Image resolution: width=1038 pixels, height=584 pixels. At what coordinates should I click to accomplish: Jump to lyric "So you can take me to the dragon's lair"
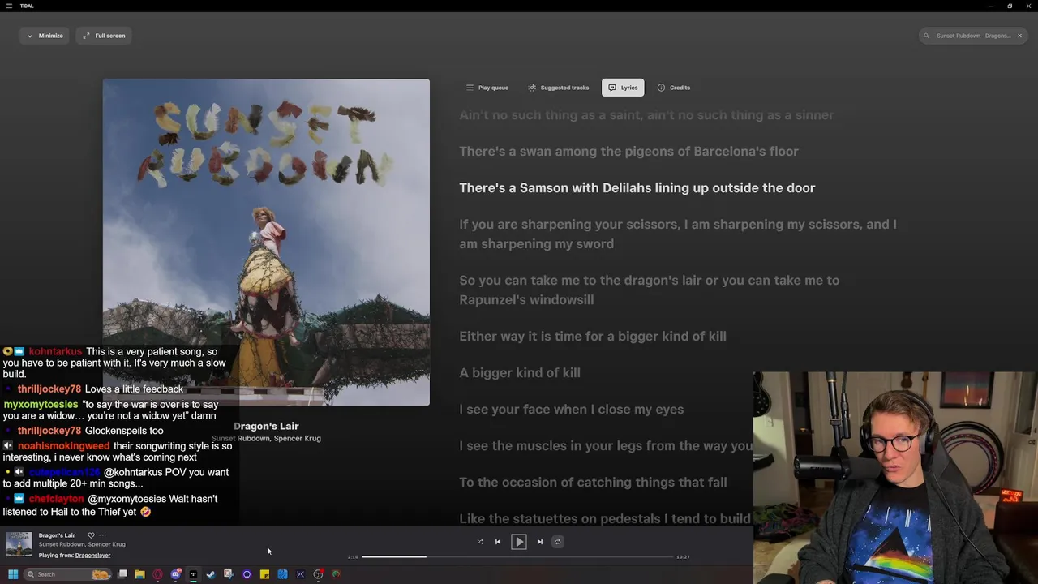(650, 290)
